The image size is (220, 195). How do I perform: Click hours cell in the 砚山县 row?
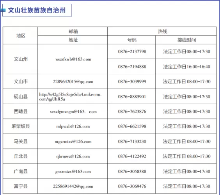[x=186, y=96]
